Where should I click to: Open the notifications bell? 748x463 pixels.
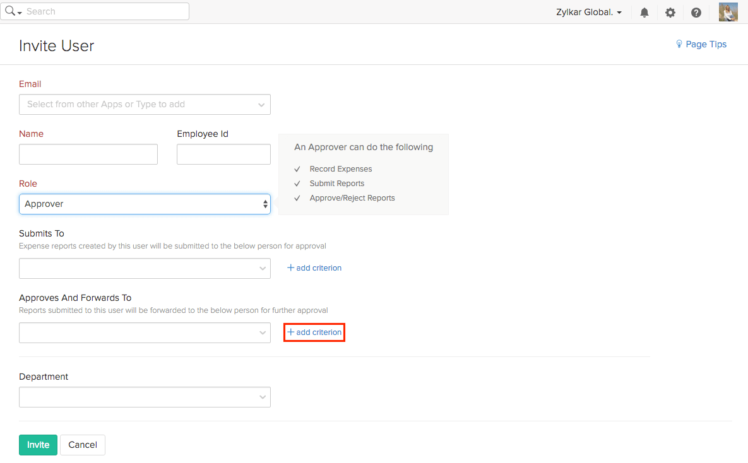[644, 13]
